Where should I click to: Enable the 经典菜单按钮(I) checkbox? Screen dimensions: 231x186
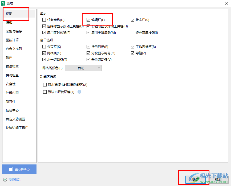click(132, 32)
